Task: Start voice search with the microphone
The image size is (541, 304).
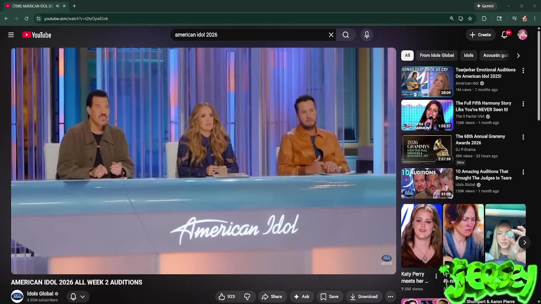Action: pyautogui.click(x=367, y=35)
